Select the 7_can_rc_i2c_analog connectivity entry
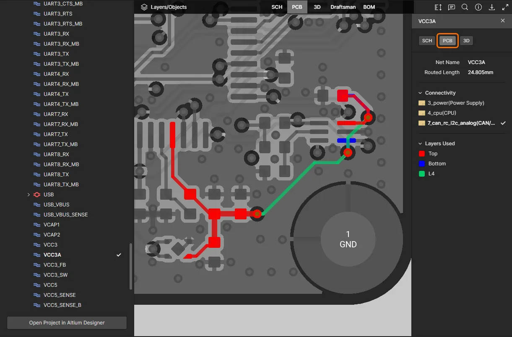Image resolution: width=512 pixels, height=337 pixels. click(x=461, y=123)
